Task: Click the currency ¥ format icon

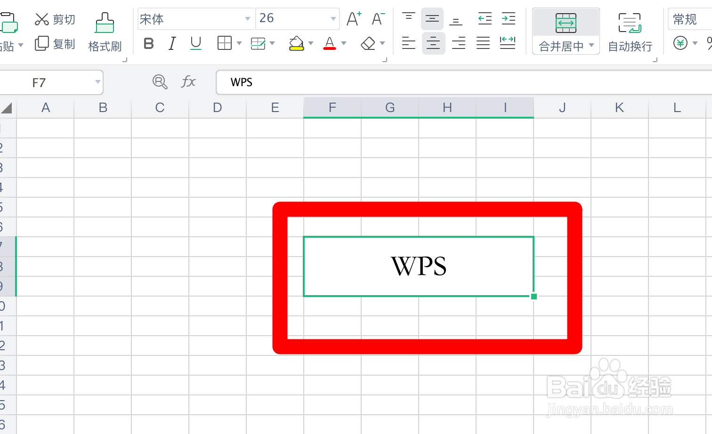Action: pyautogui.click(x=680, y=43)
